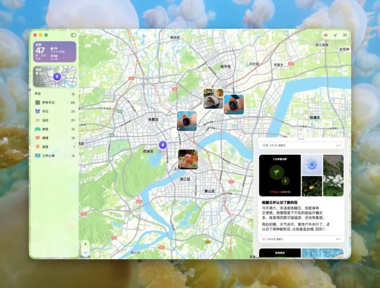
Task: Select the butterfly 手记 journal
Action: point(55,112)
